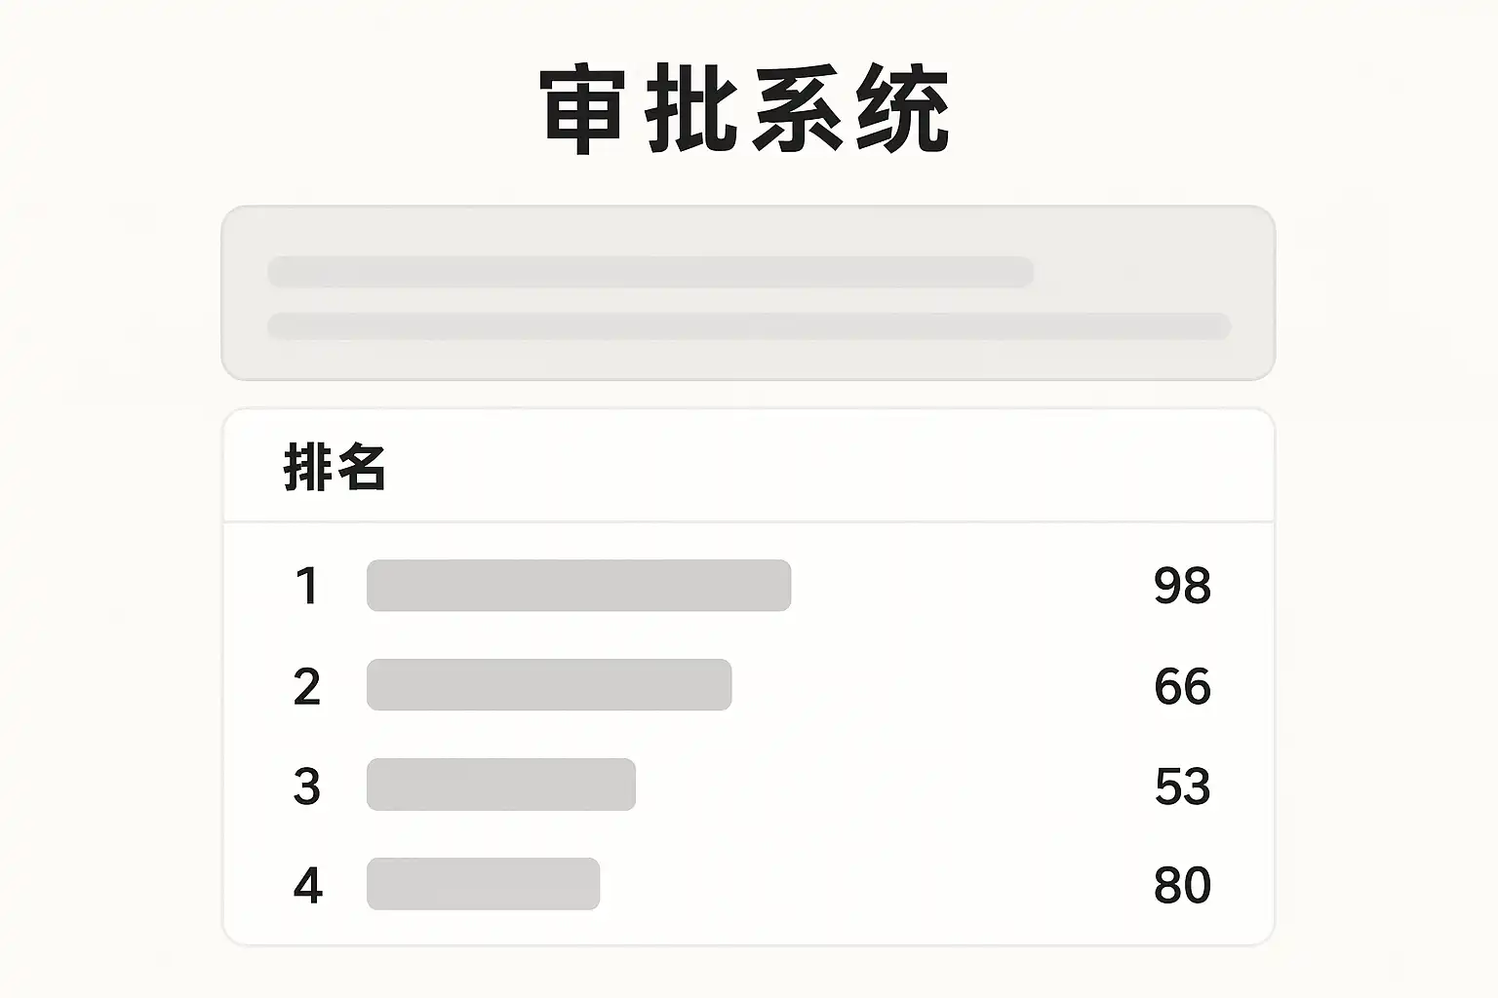
Task: Click the shorter placeholder line in gray card
Action: point(650,272)
